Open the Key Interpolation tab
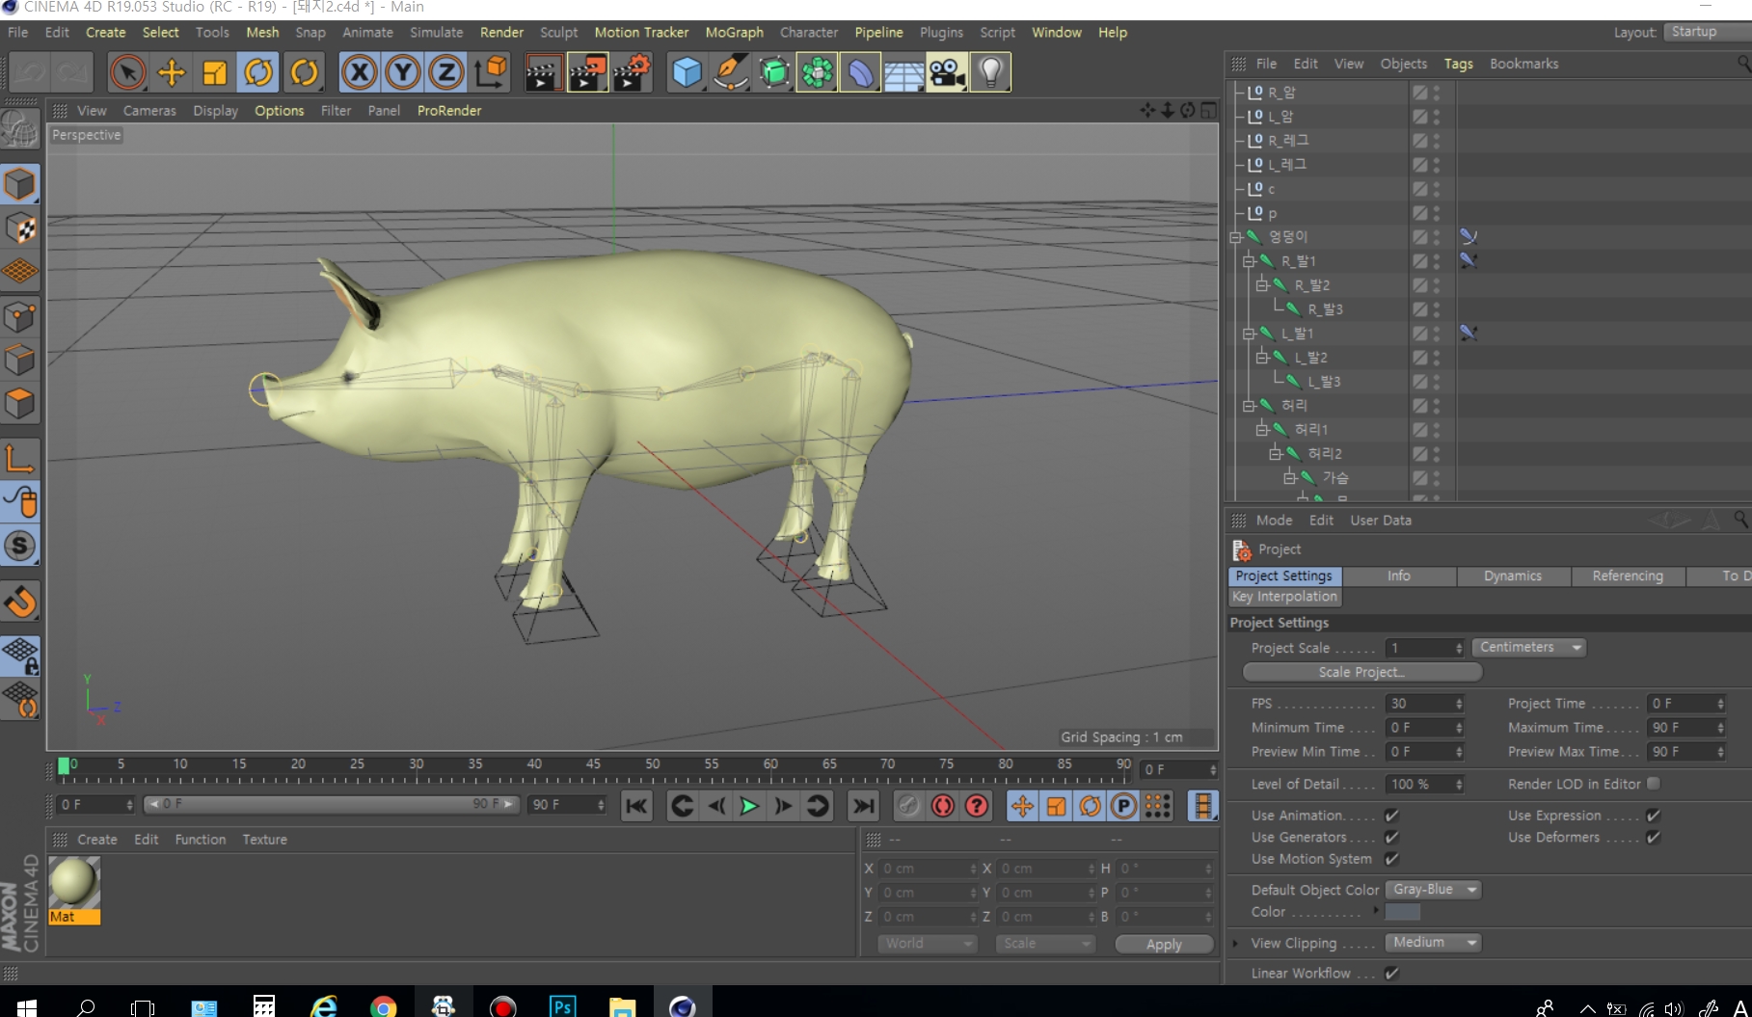The height and width of the screenshot is (1017, 1752). coord(1284,597)
